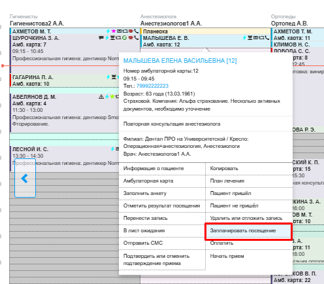Click doctor header 'Анестезиологов1 А.А.'
The width and height of the screenshot is (324, 284).
(x=171, y=24)
